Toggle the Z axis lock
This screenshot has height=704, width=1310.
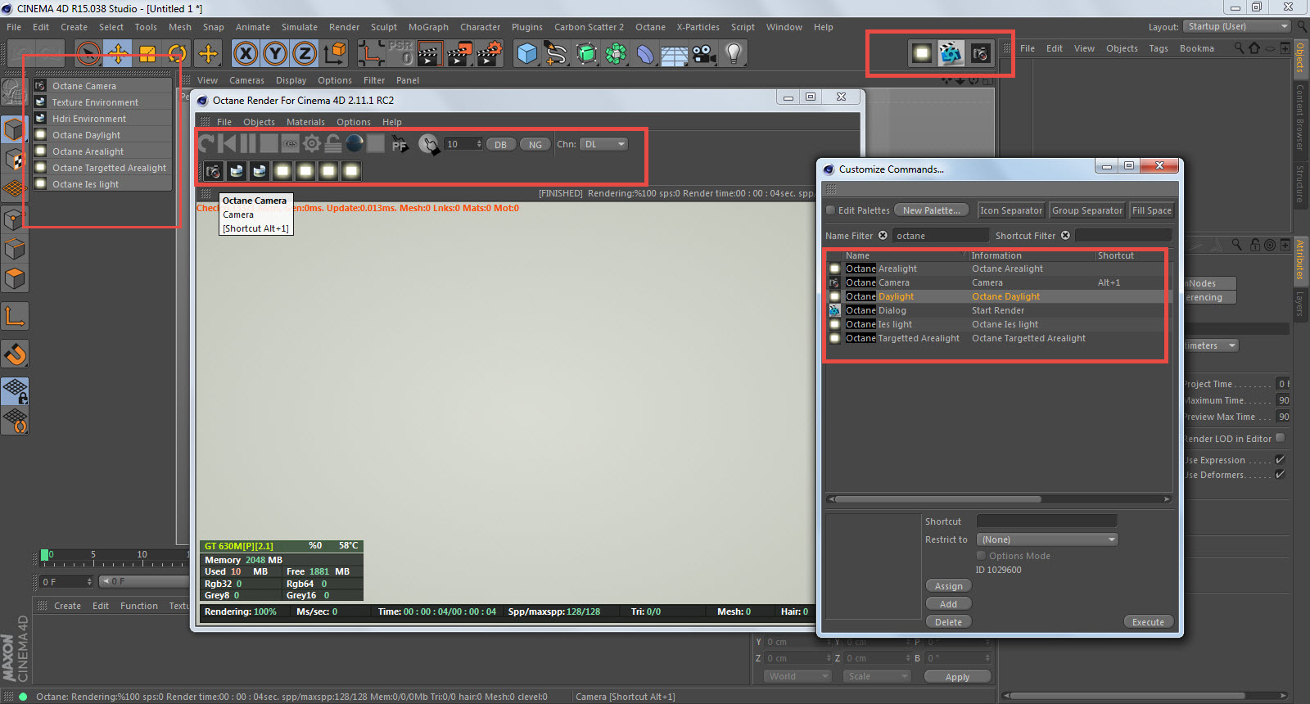coord(305,54)
